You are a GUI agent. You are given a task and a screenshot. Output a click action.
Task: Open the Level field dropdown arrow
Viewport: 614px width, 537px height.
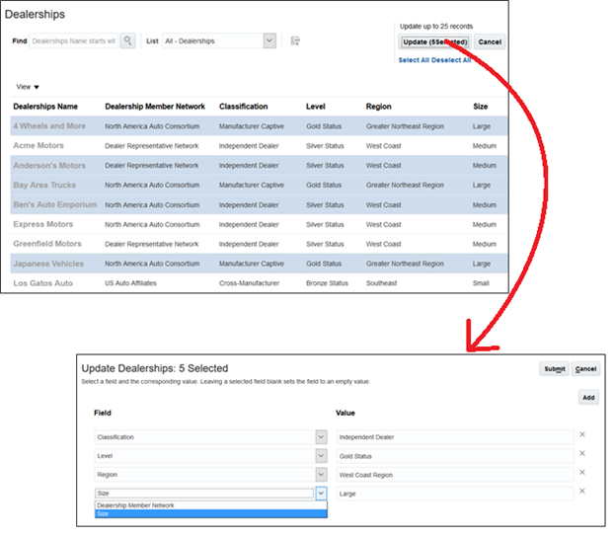tap(321, 455)
